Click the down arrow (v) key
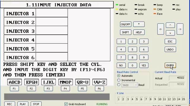 [170, 33]
